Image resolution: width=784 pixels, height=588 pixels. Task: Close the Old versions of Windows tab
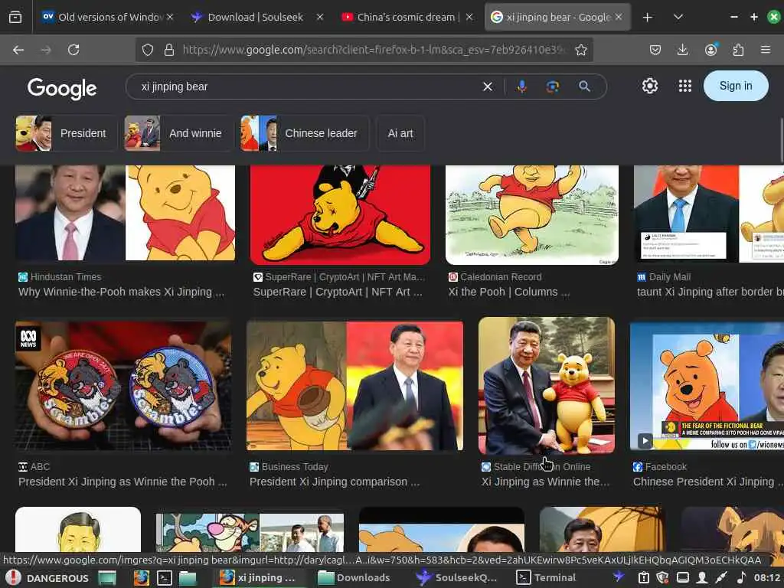(x=170, y=17)
